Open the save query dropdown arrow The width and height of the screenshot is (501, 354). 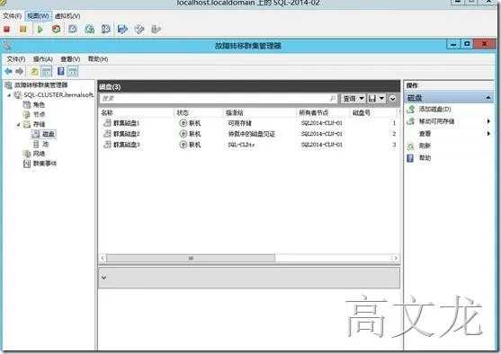click(381, 98)
